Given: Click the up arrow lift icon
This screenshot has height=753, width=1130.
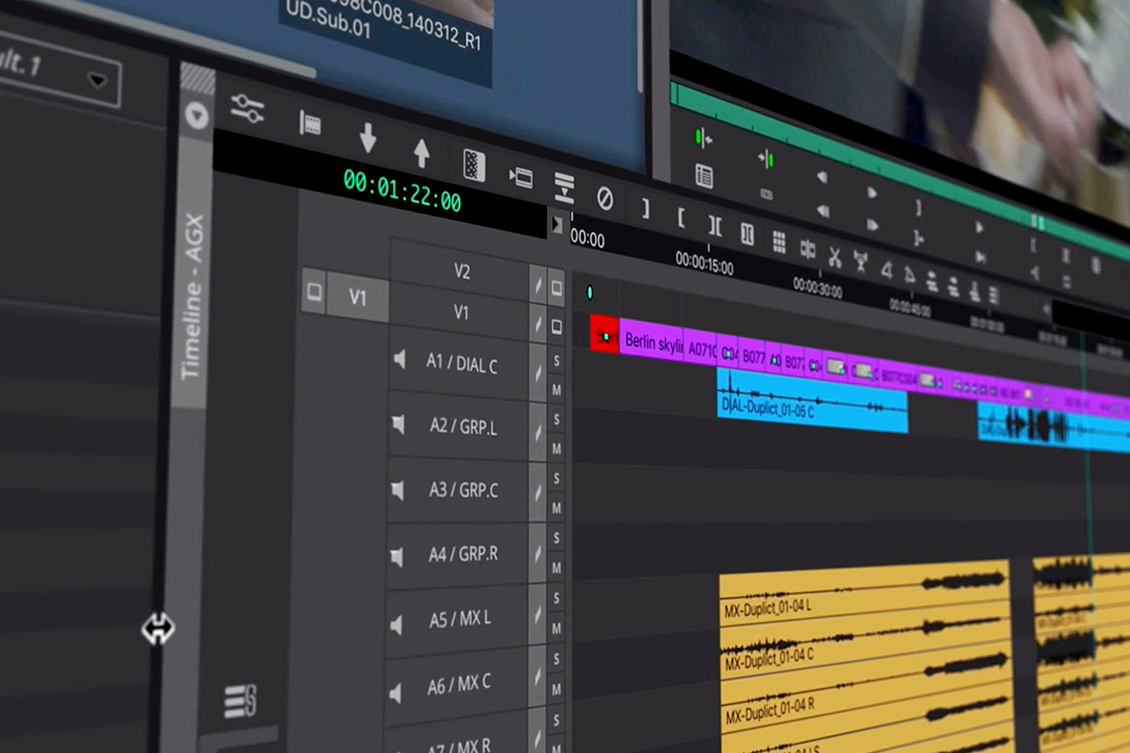Looking at the screenshot, I should click(x=422, y=152).
